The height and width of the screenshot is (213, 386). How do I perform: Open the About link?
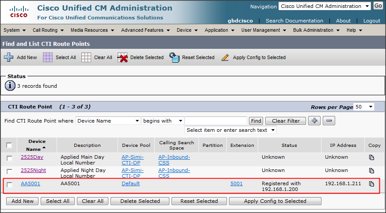[x=343, y=21]
